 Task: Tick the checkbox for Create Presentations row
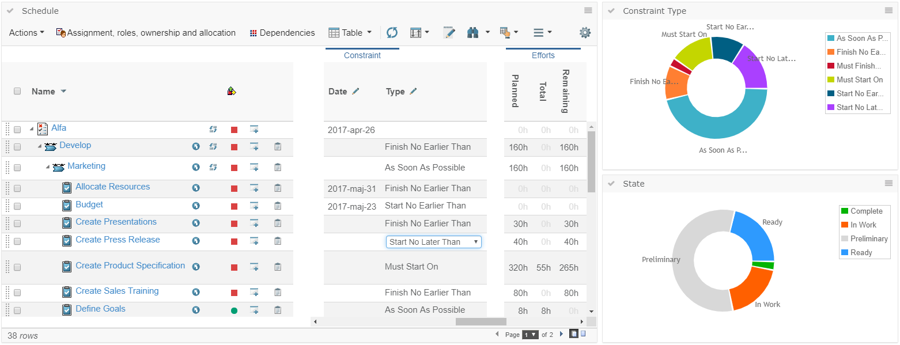[x=17, y=223]
